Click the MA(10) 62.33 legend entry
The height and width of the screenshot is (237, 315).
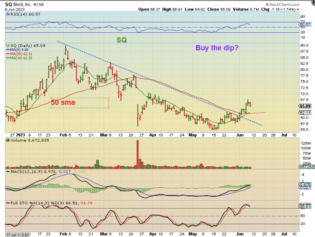pyautogui.click(x=19, y=58)
